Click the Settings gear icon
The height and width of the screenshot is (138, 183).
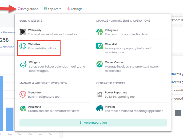coord(69,9)
